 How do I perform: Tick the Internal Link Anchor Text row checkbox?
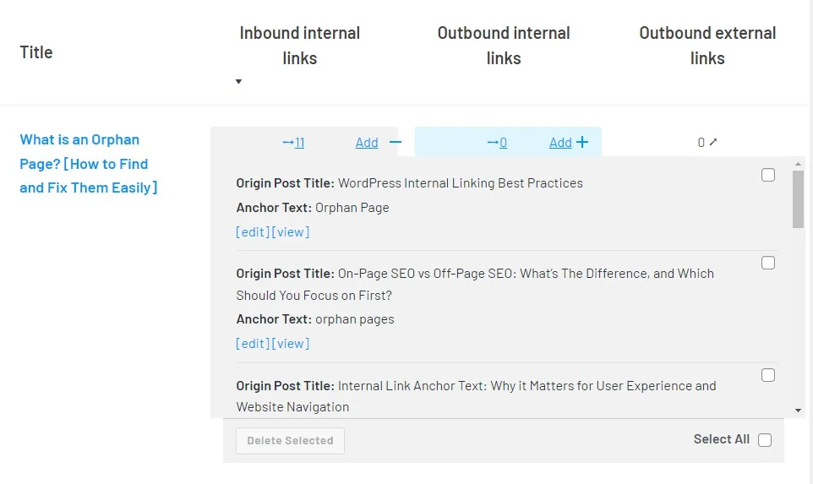click(x=768, y=375)
